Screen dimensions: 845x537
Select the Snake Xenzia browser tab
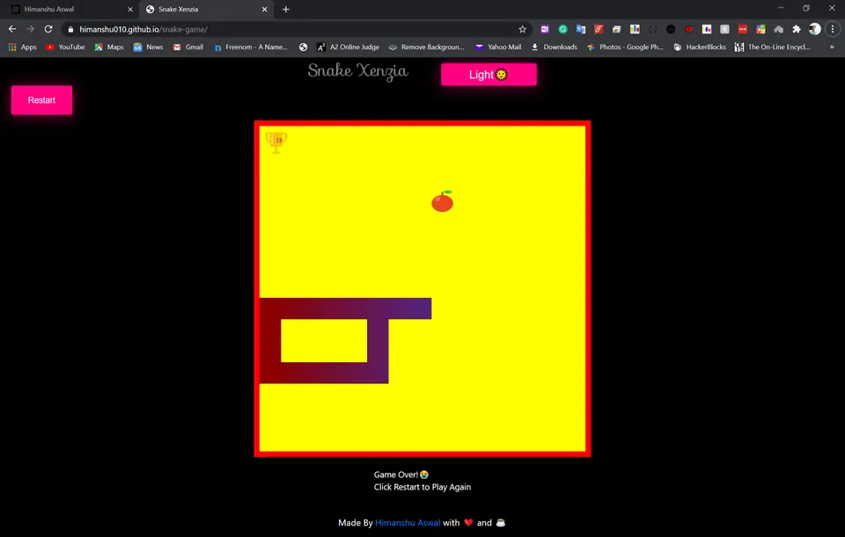pyautogui.click(x=205, y=9)
